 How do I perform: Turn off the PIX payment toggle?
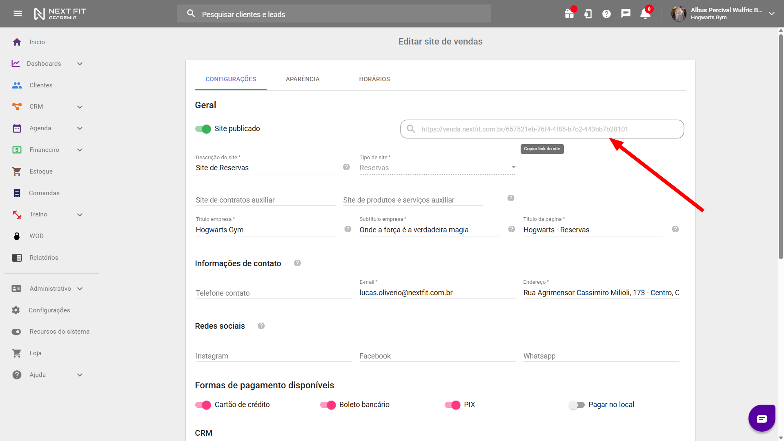pyautogui.click(x=452, y=405)
